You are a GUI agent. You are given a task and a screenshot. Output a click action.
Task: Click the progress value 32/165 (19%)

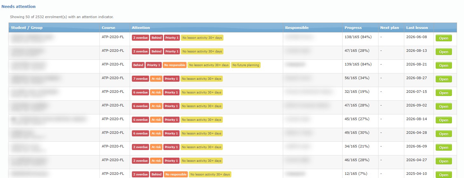(x=357, y=92)
